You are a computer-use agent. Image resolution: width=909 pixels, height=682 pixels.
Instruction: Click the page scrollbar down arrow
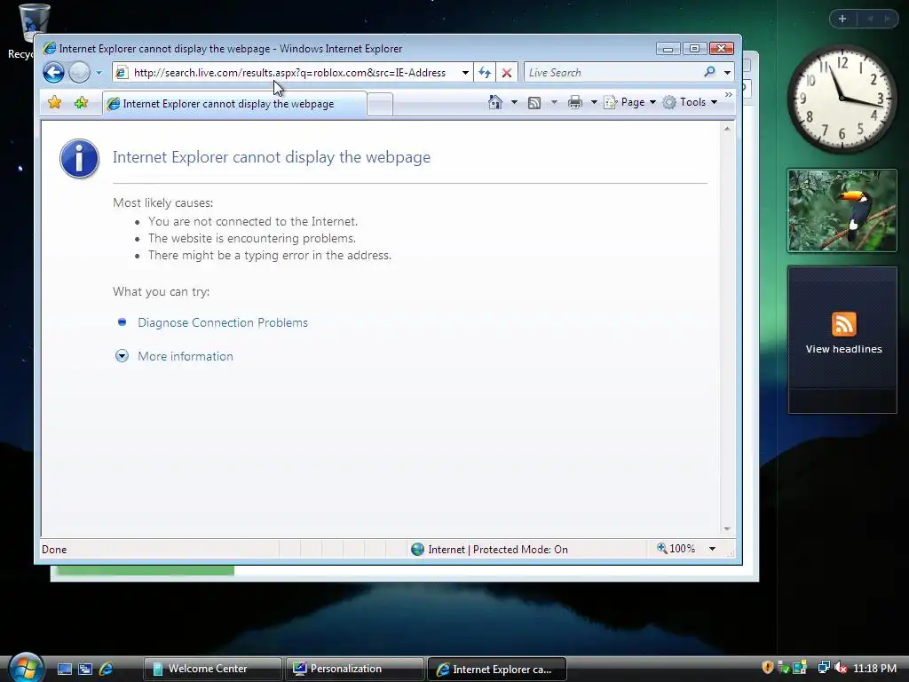tap(727, 529)
